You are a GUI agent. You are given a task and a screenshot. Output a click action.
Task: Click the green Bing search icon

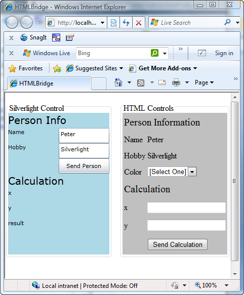[154, 53]
